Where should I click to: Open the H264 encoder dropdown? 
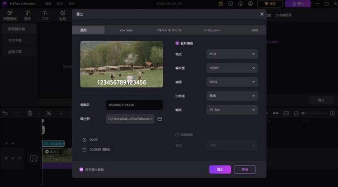coord(232,82)
